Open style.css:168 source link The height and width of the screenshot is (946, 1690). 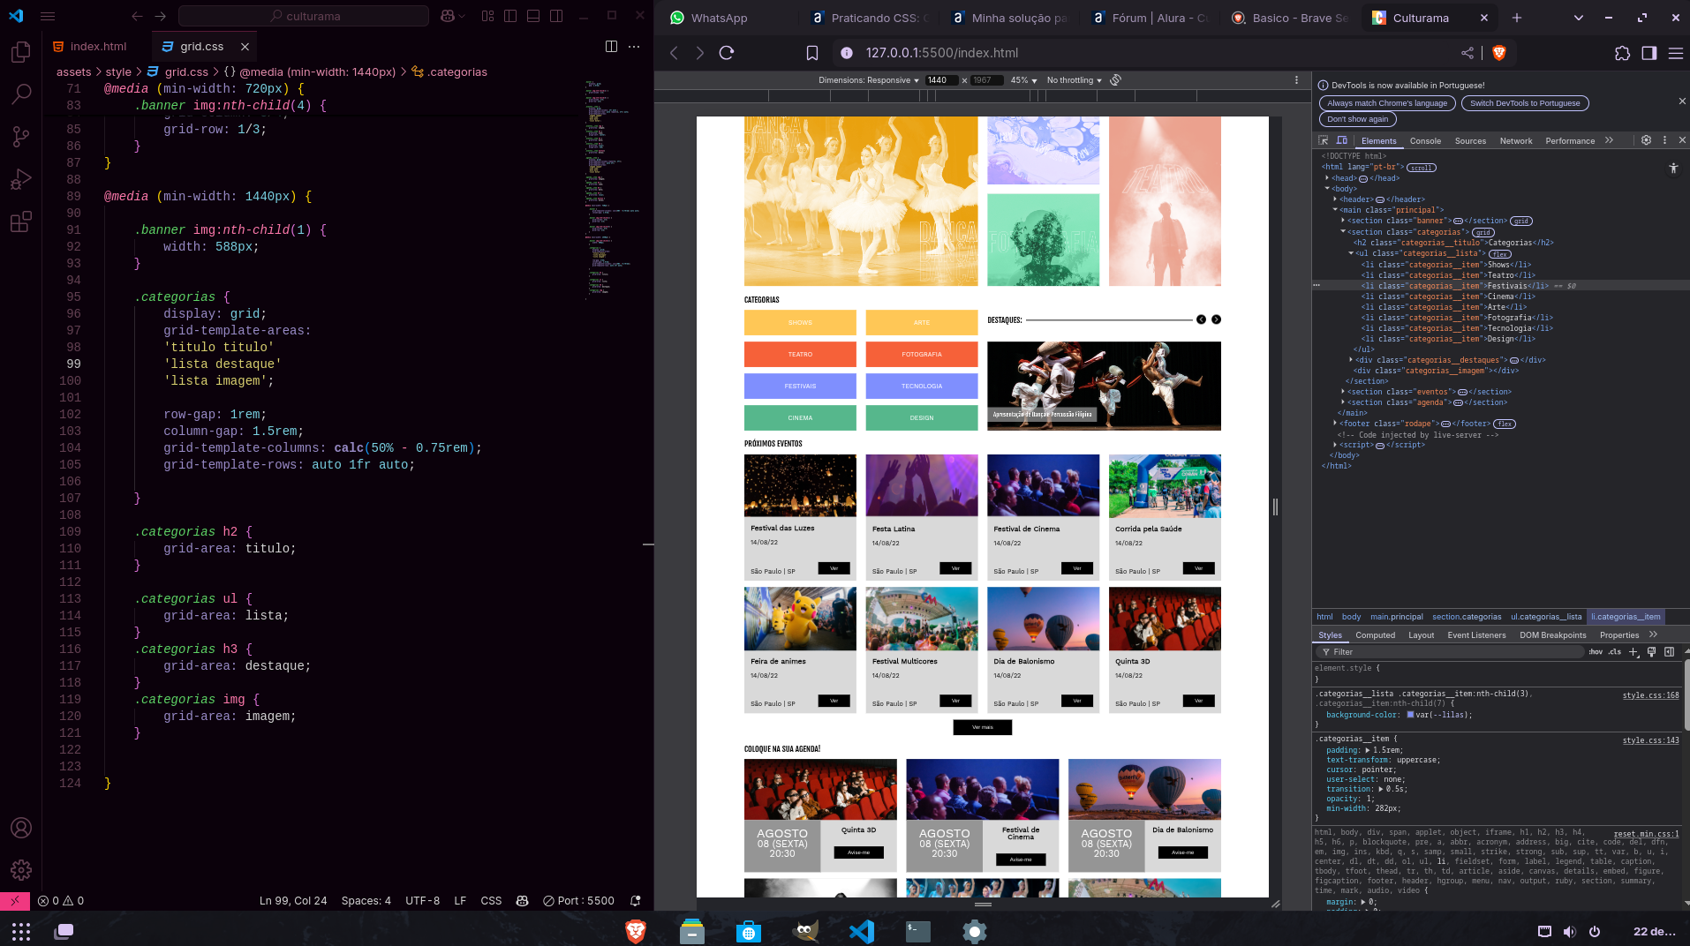coord(1650,695)
